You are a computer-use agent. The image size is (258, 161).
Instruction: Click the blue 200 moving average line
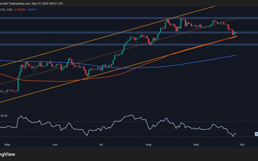pos(193,61)
